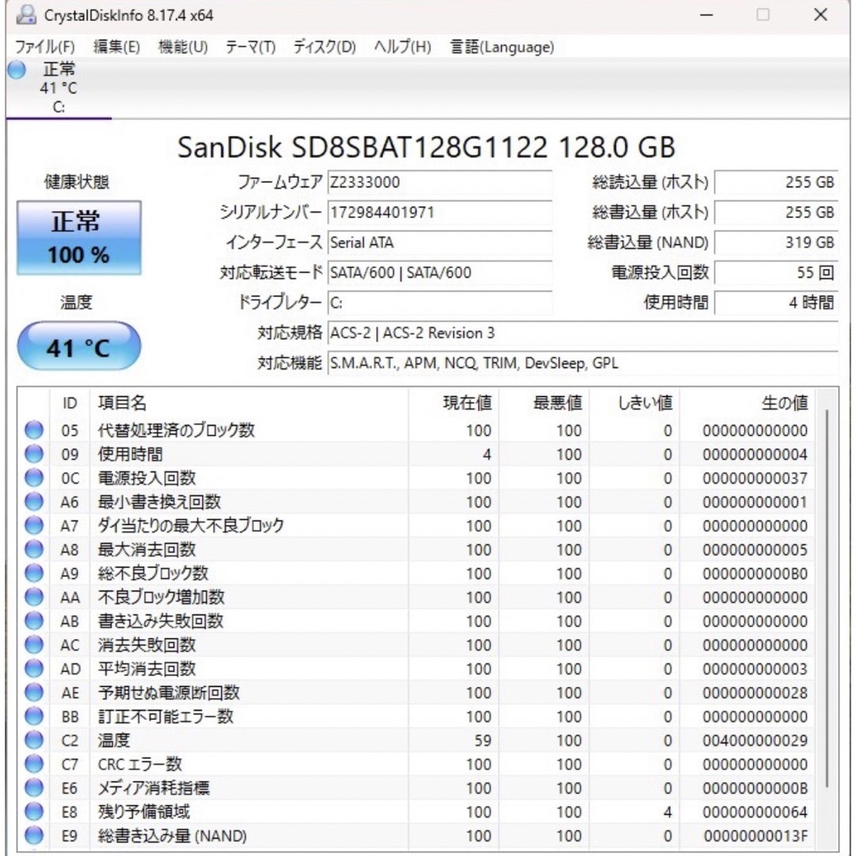Open the テーマ(T) menu
This screenshot has height=856, width=856.
point(250,47)
